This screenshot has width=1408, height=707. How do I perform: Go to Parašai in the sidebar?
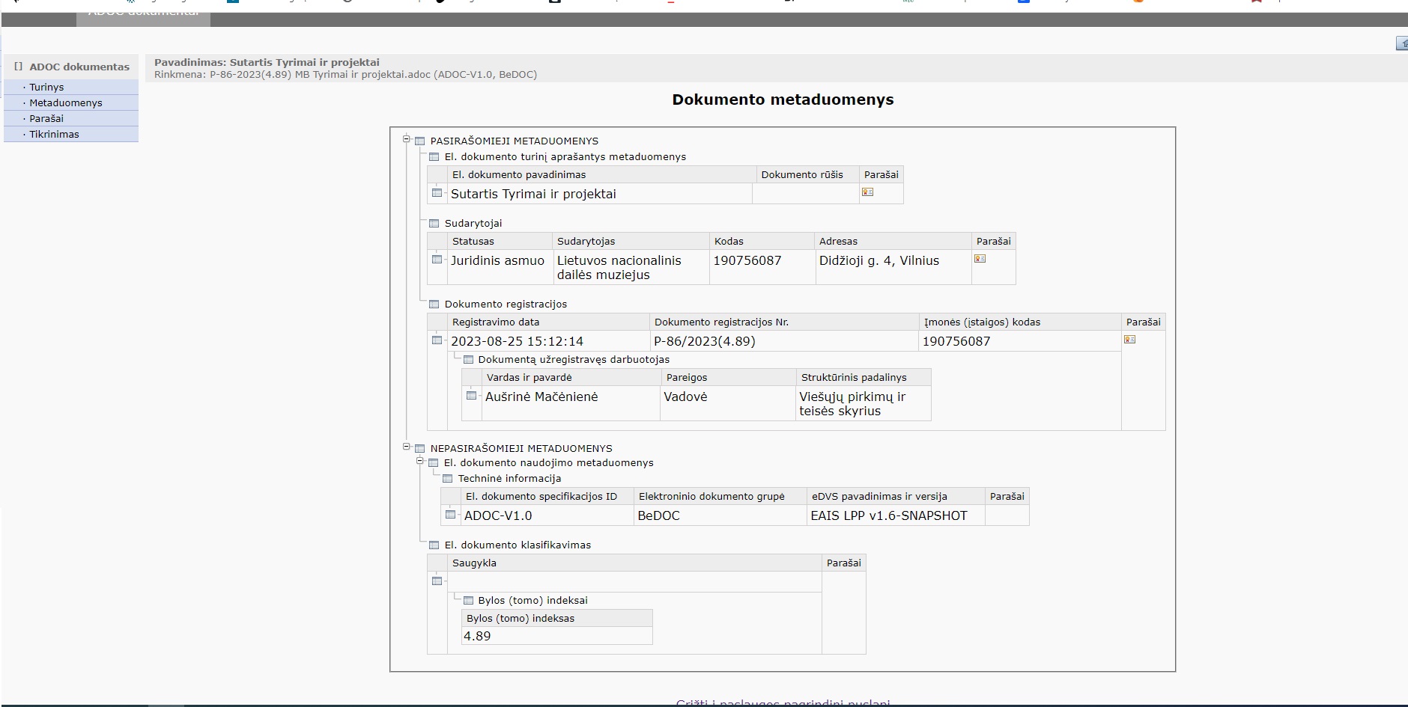pyautogui.click(x=46, y=119)
